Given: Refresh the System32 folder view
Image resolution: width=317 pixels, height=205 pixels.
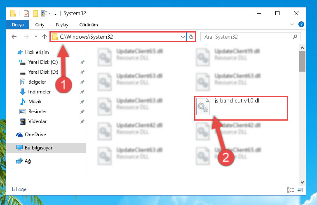Looking at the screenshot, I should pyautogui.click(x=191, y=37).
